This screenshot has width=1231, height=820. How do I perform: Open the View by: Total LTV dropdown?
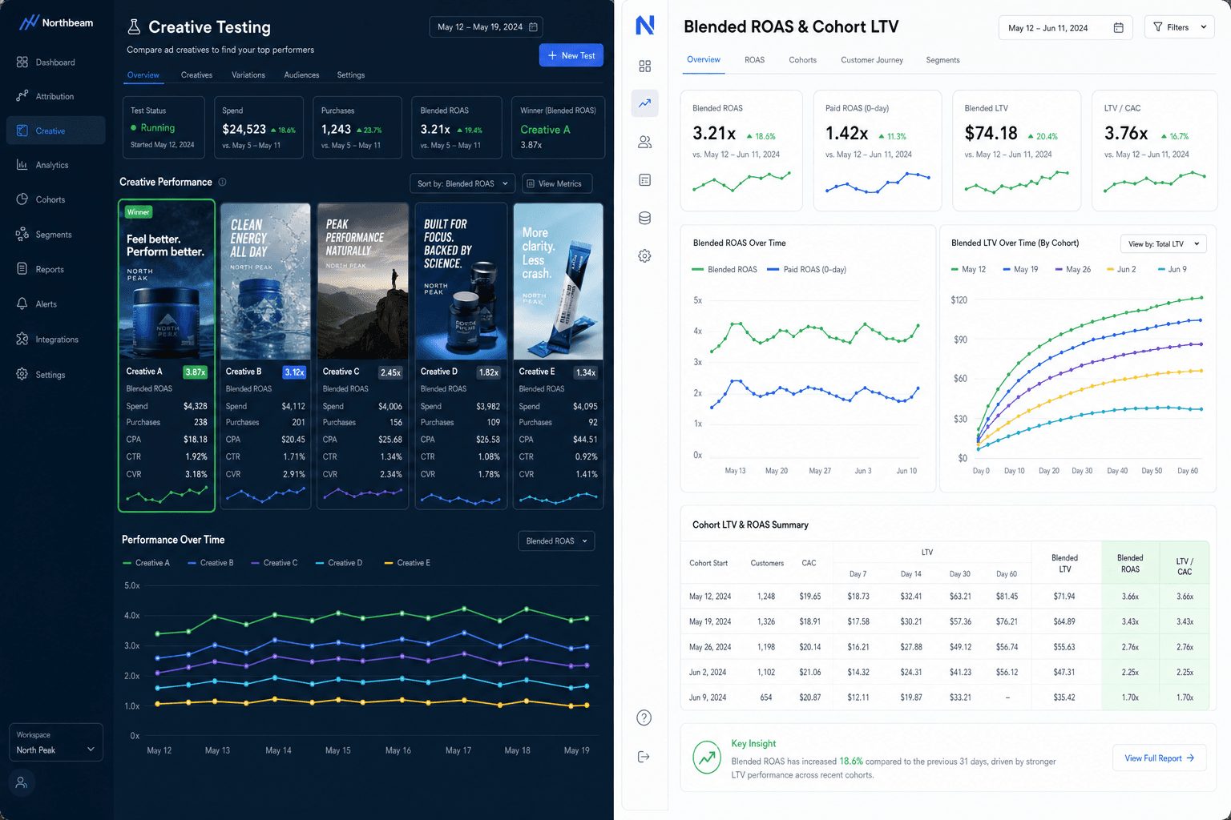coord(1163,244)
